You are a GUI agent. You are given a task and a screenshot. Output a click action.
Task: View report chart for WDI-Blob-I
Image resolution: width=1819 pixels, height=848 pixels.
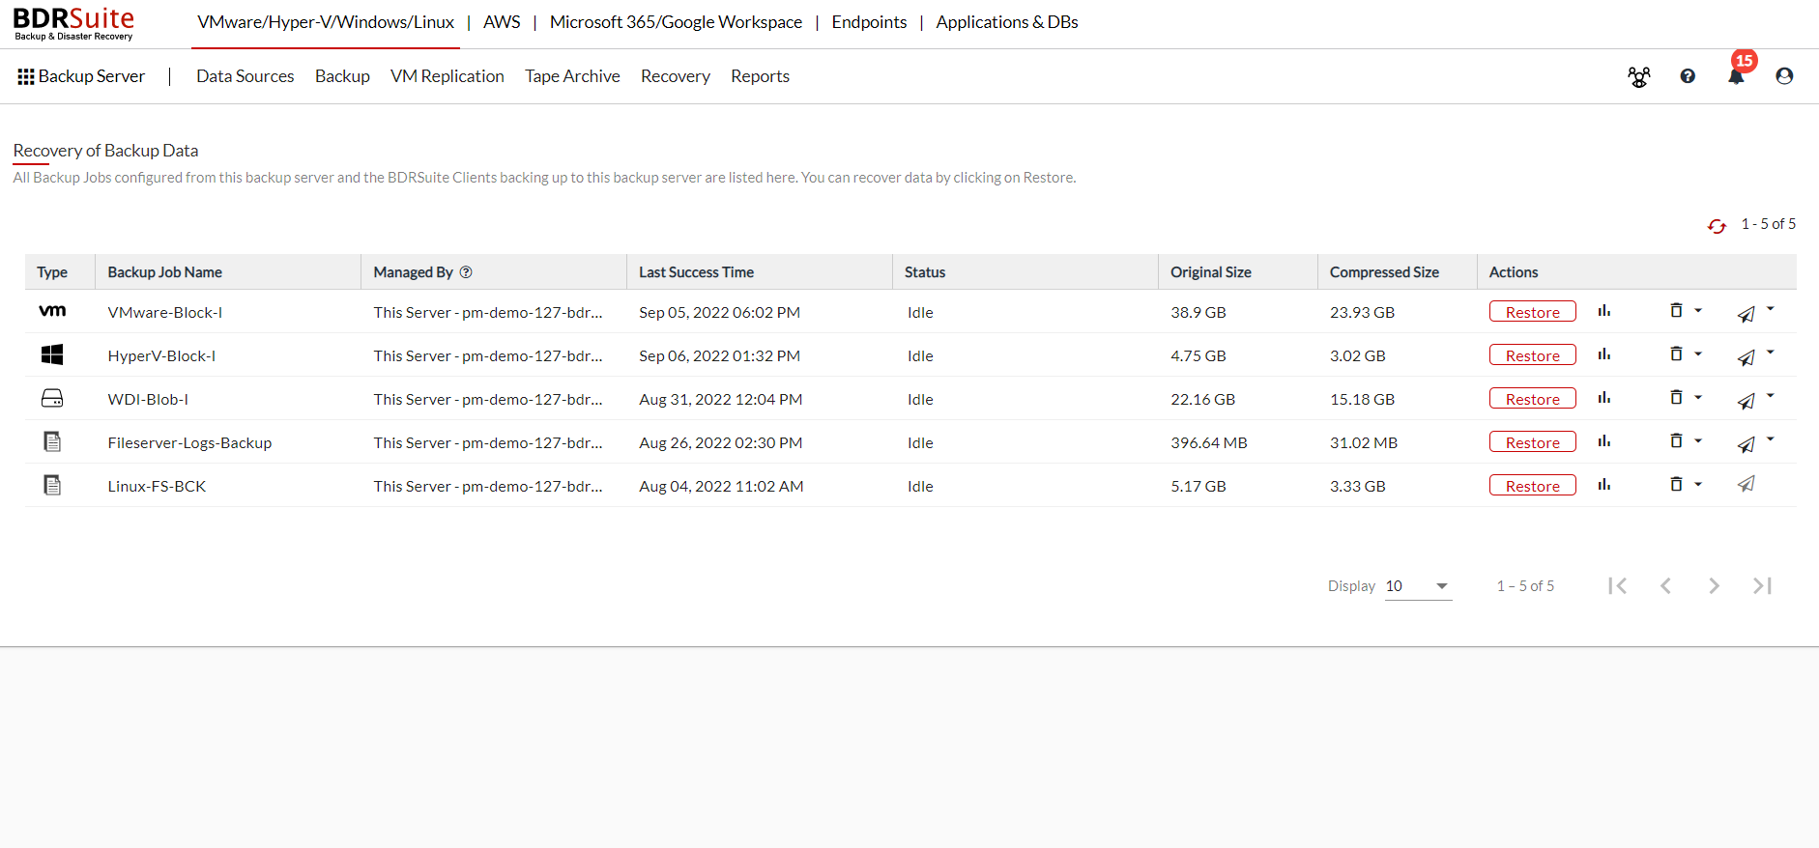pyautogui.click(x=1604, y=398)
